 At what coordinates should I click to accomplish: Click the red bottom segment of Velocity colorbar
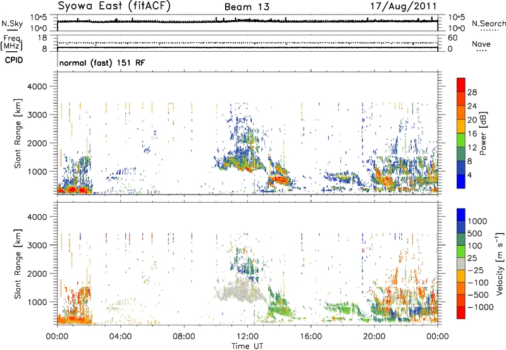(461, 312)
